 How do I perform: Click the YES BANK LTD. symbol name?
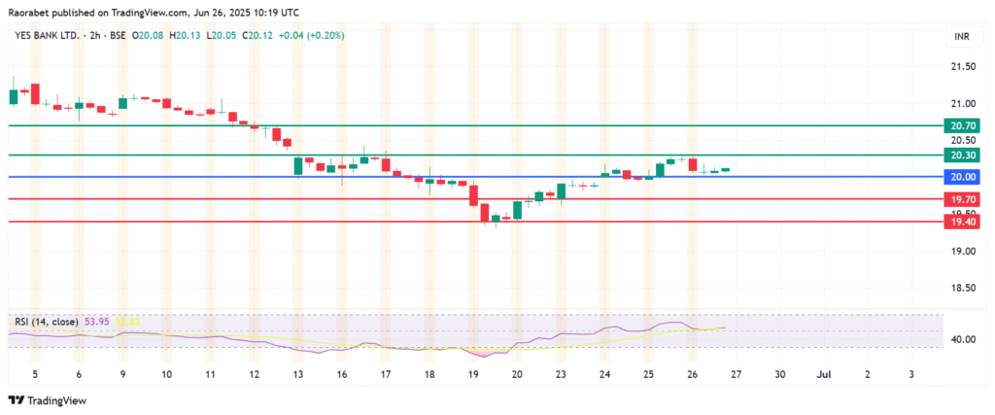(x=44, y=36)
